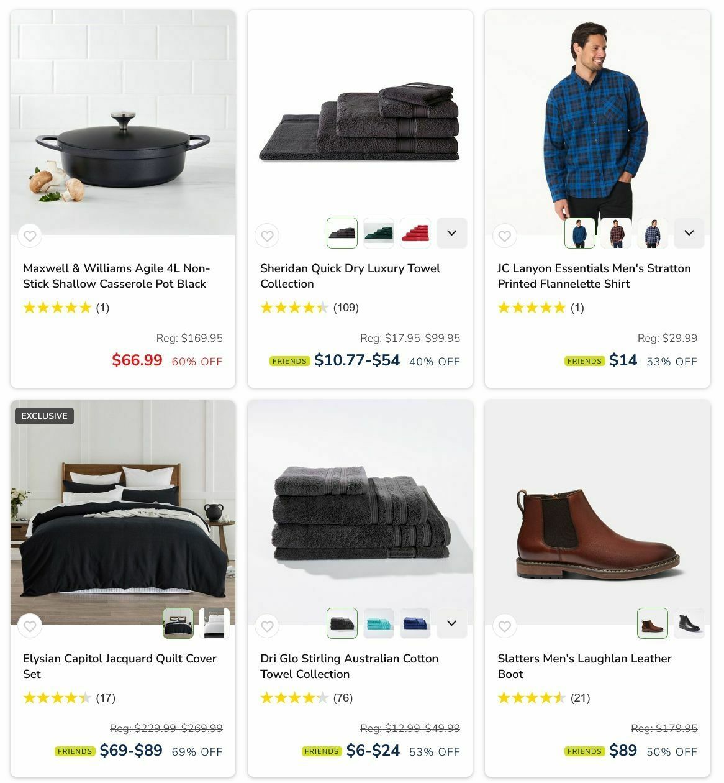This screenshot has width=724, height=783.
Task: Select the red Sheridan towel swatch
Action: (415, 233)
